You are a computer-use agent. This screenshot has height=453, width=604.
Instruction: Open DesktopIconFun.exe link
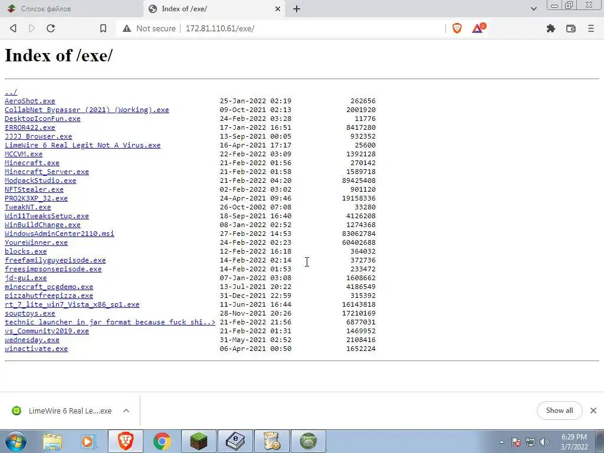click(42, 118)
